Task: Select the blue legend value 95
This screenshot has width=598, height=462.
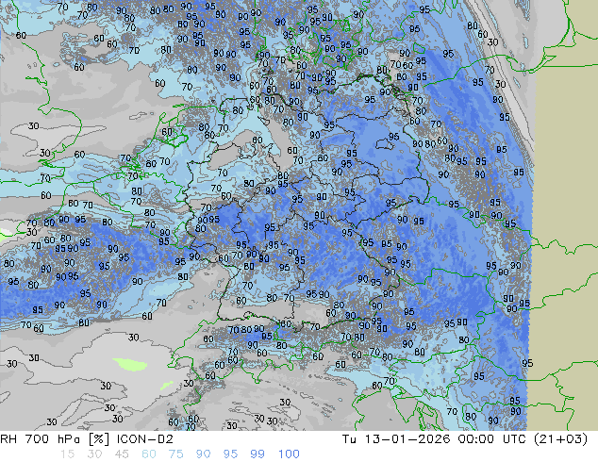Action: 230,454
